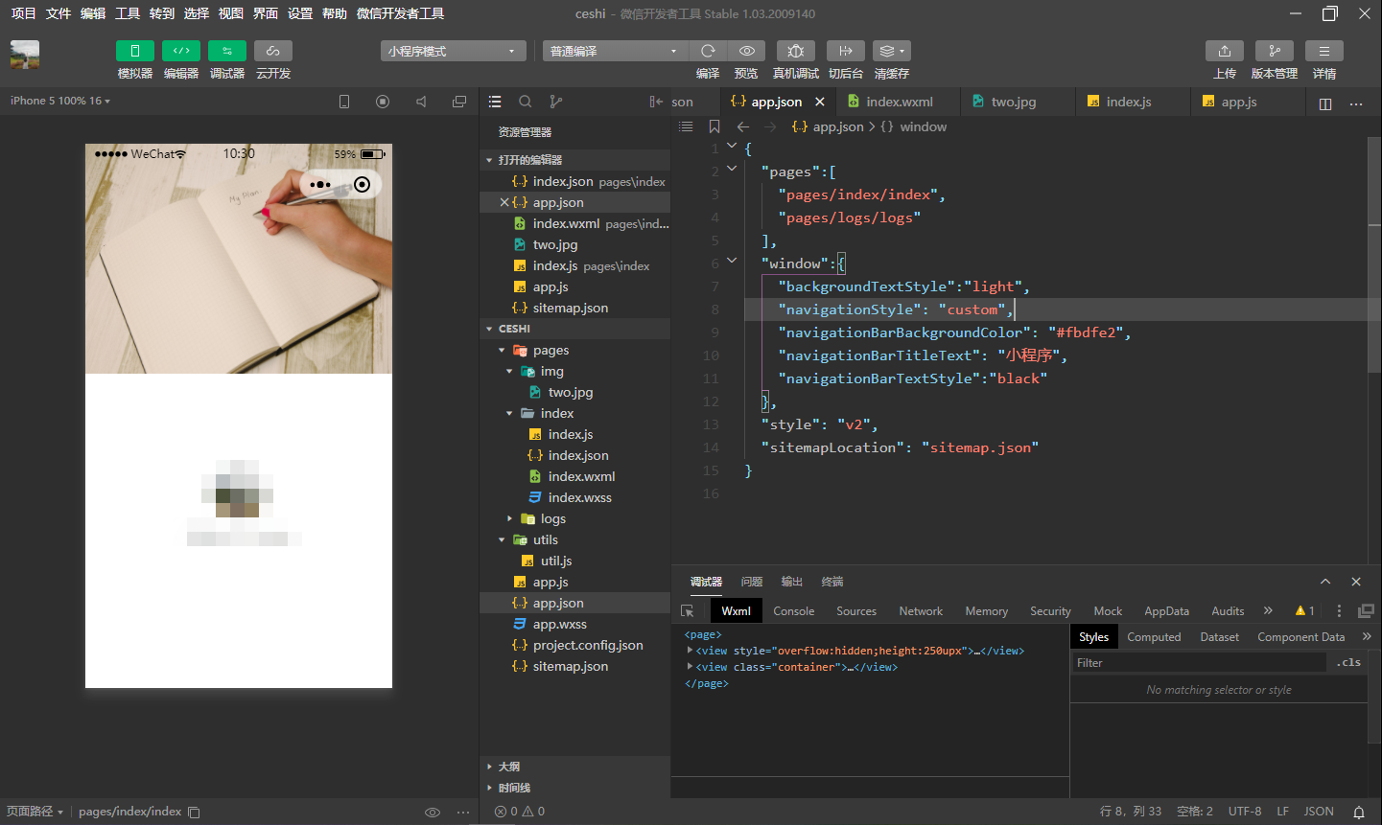
Task: Click the compile refresh icon
Action: pyautogui.click(x=708, y=51)
